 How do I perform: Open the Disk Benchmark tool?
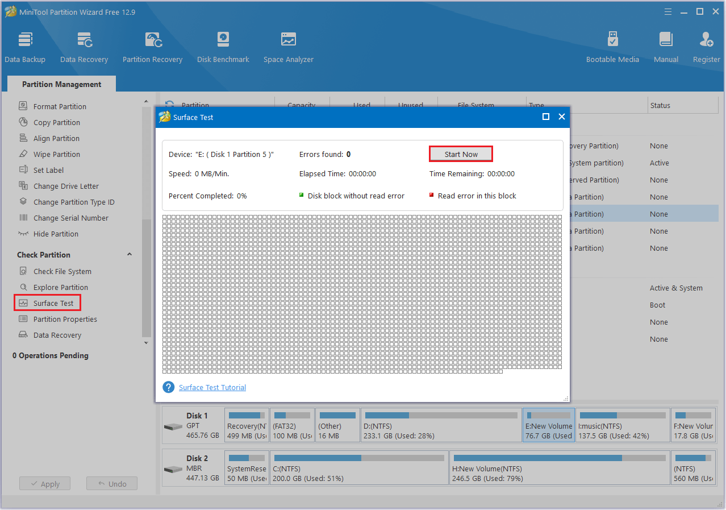point(223,47)
